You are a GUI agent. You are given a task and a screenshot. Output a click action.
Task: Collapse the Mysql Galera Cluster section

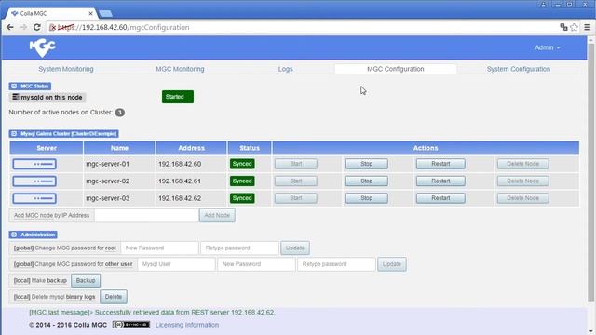14,134
